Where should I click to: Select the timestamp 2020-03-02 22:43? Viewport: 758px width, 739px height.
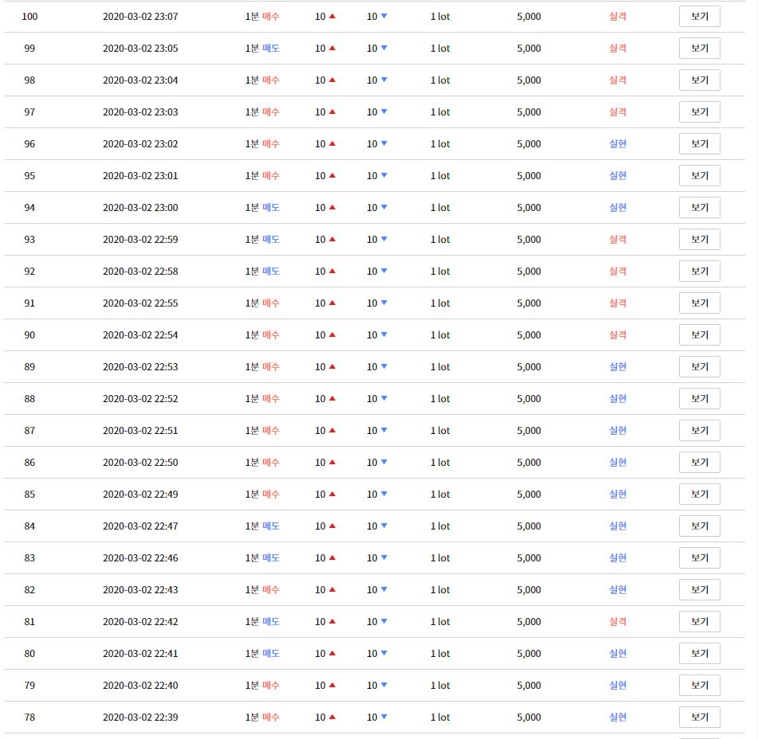coord(140,590)
